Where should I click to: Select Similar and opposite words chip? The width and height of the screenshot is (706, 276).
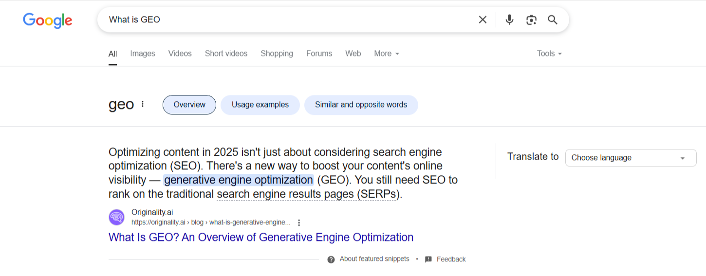pyautogui.click(x=361, y=105)
